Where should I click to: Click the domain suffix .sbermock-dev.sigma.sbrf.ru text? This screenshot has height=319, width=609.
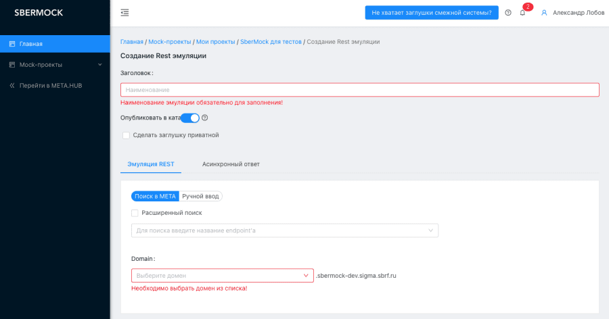(x=356, y=276)
